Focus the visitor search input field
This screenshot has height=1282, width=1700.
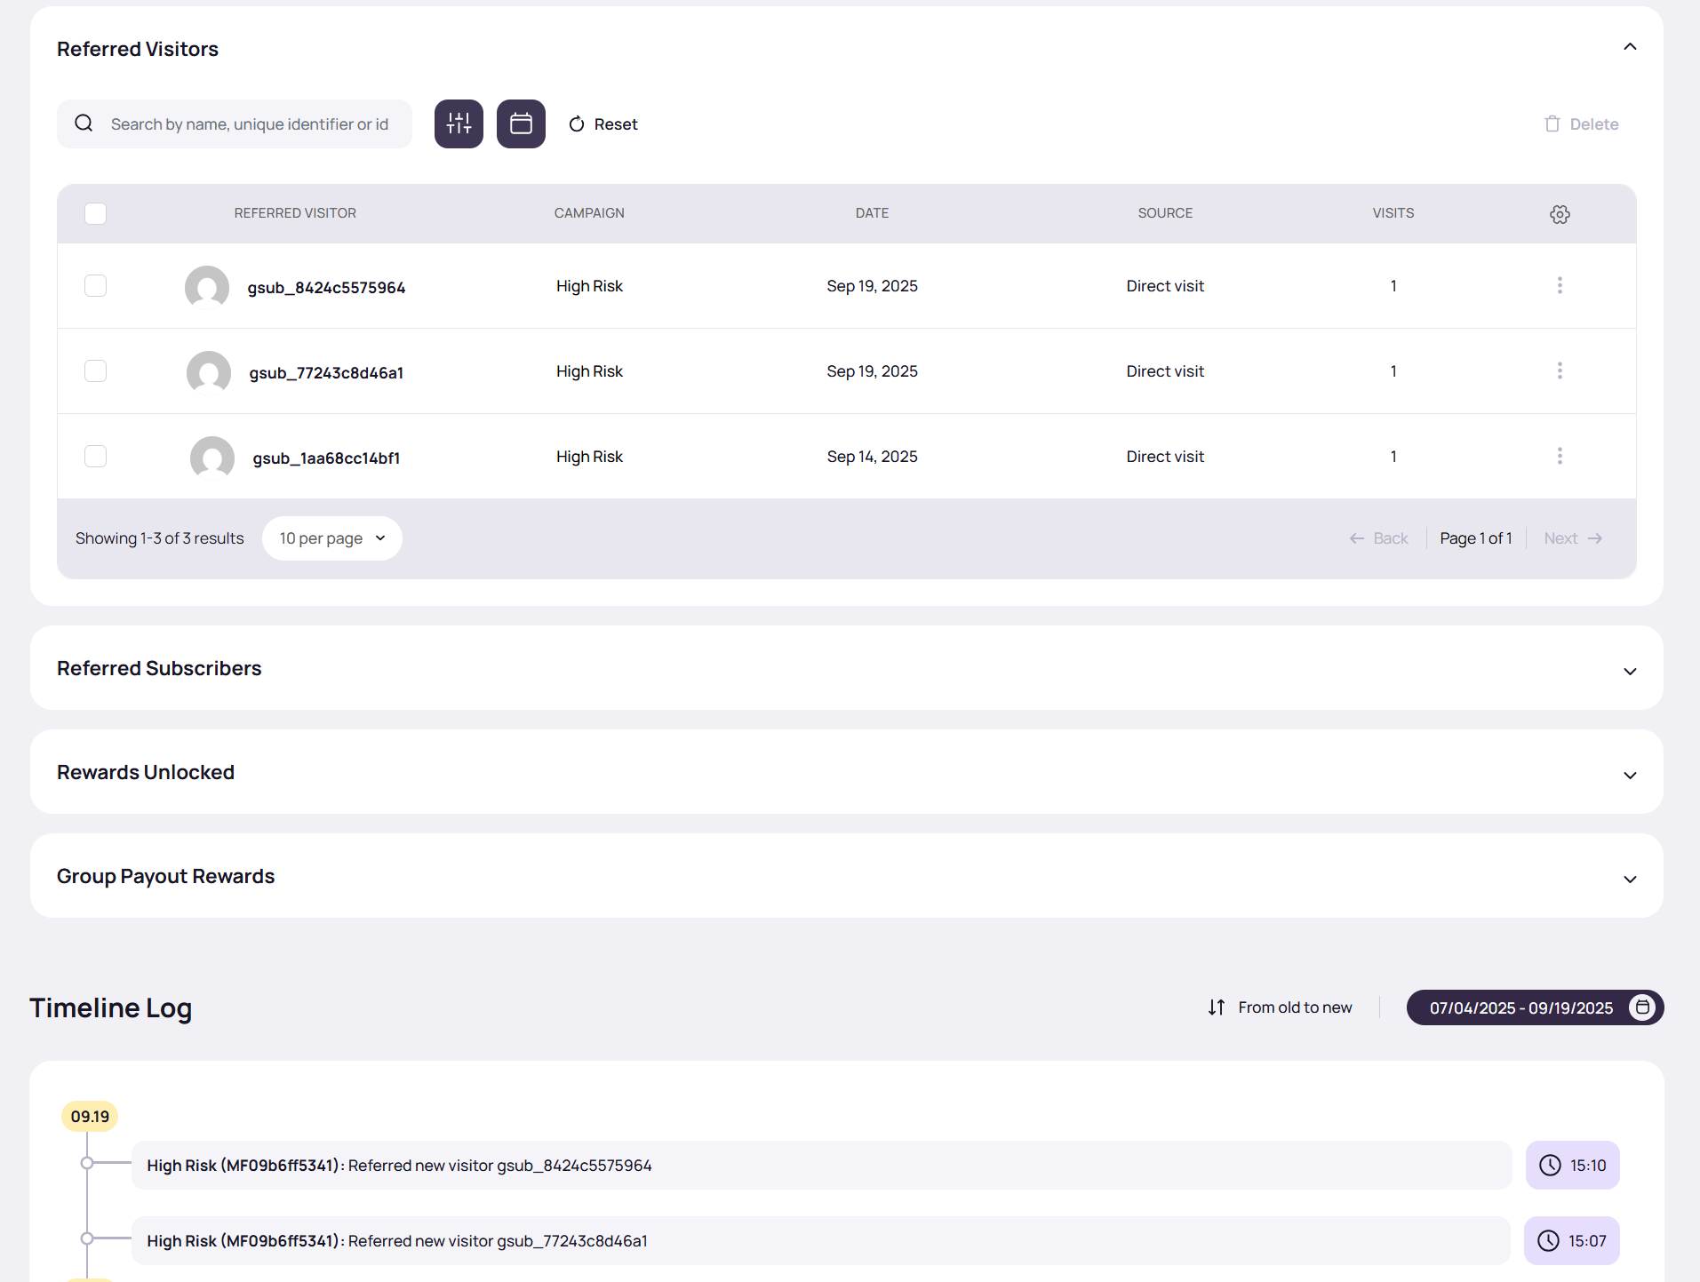(249, 124)
